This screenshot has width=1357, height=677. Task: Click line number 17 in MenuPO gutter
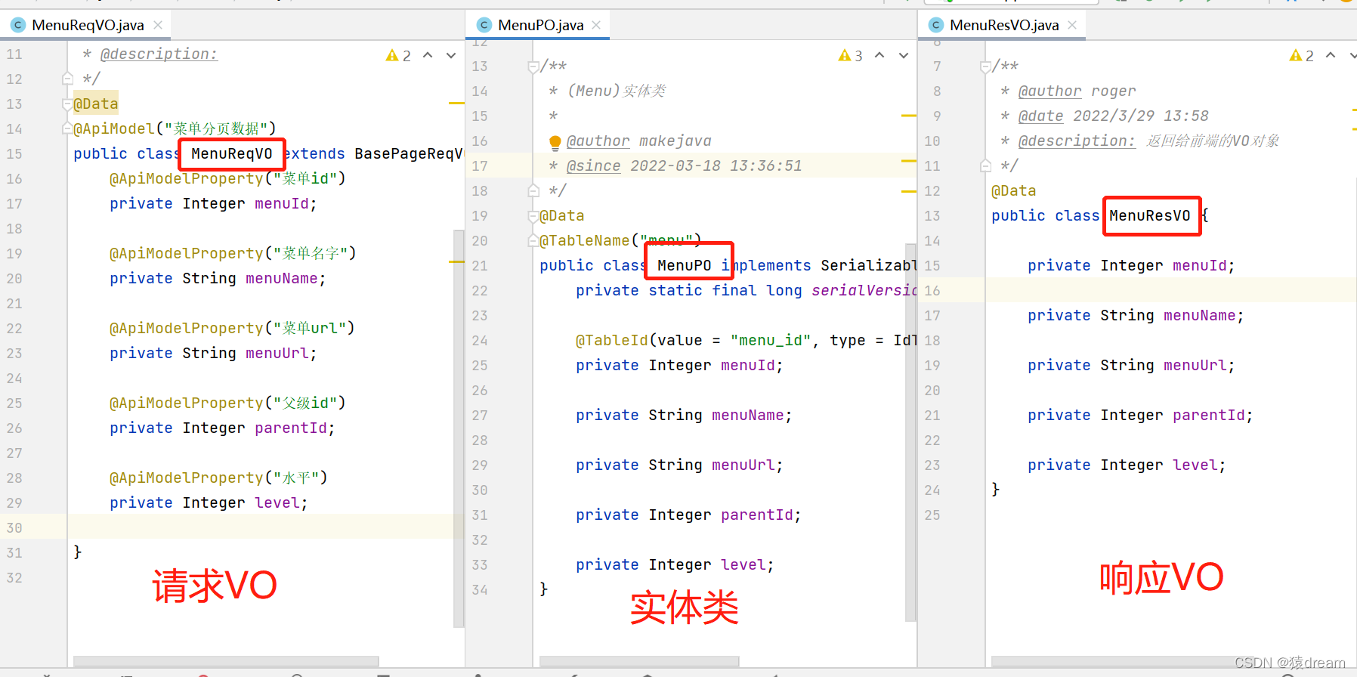(x=480, y=166)
